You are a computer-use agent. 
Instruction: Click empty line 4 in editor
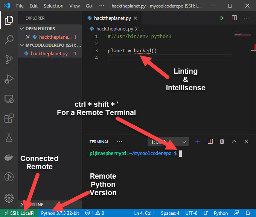pos(170,58)
